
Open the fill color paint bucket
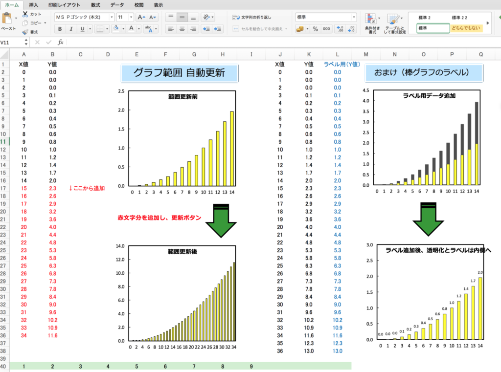click(115, 29)
